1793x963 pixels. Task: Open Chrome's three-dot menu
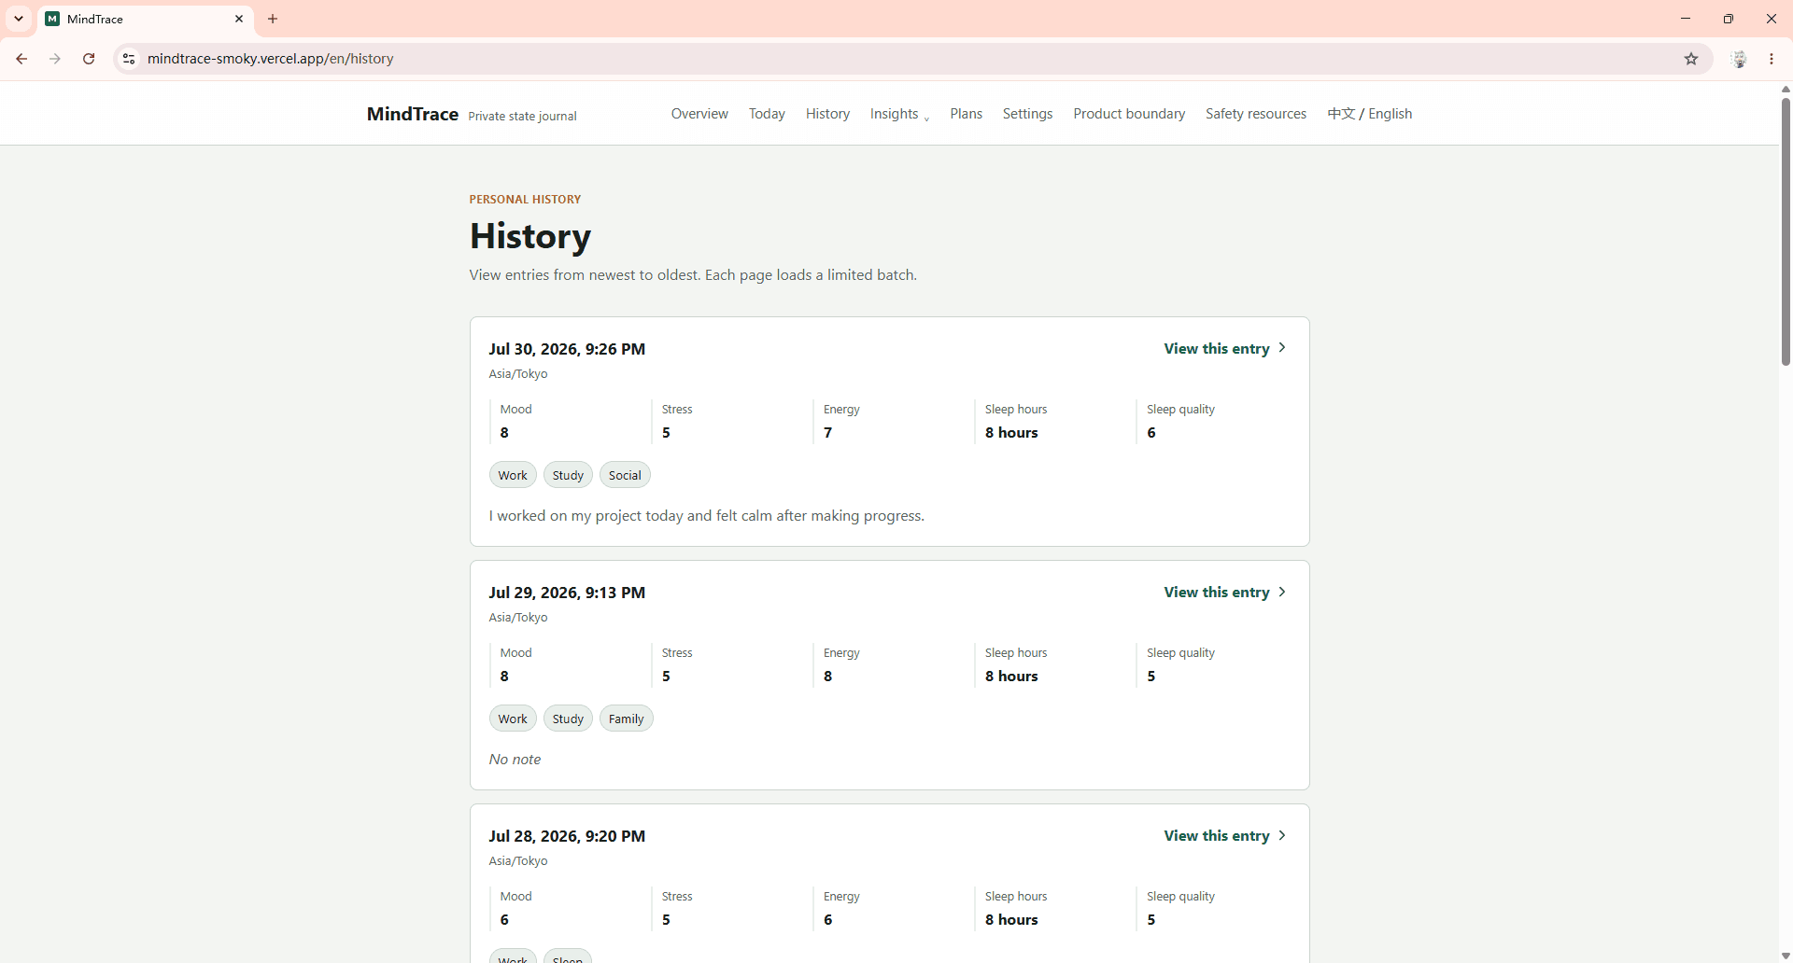tap(1772, 59)
